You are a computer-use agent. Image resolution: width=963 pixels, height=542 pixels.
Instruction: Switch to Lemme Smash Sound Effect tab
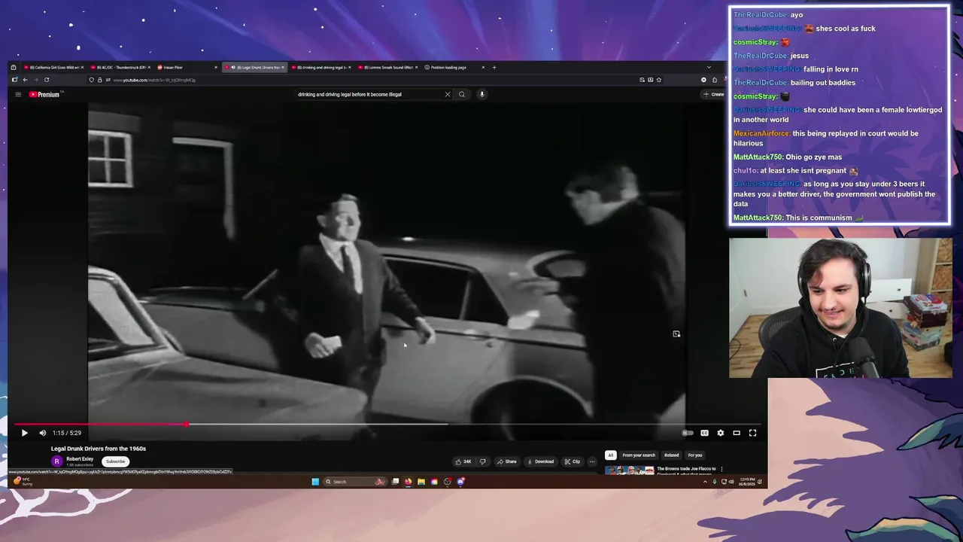tap(387, 67)
